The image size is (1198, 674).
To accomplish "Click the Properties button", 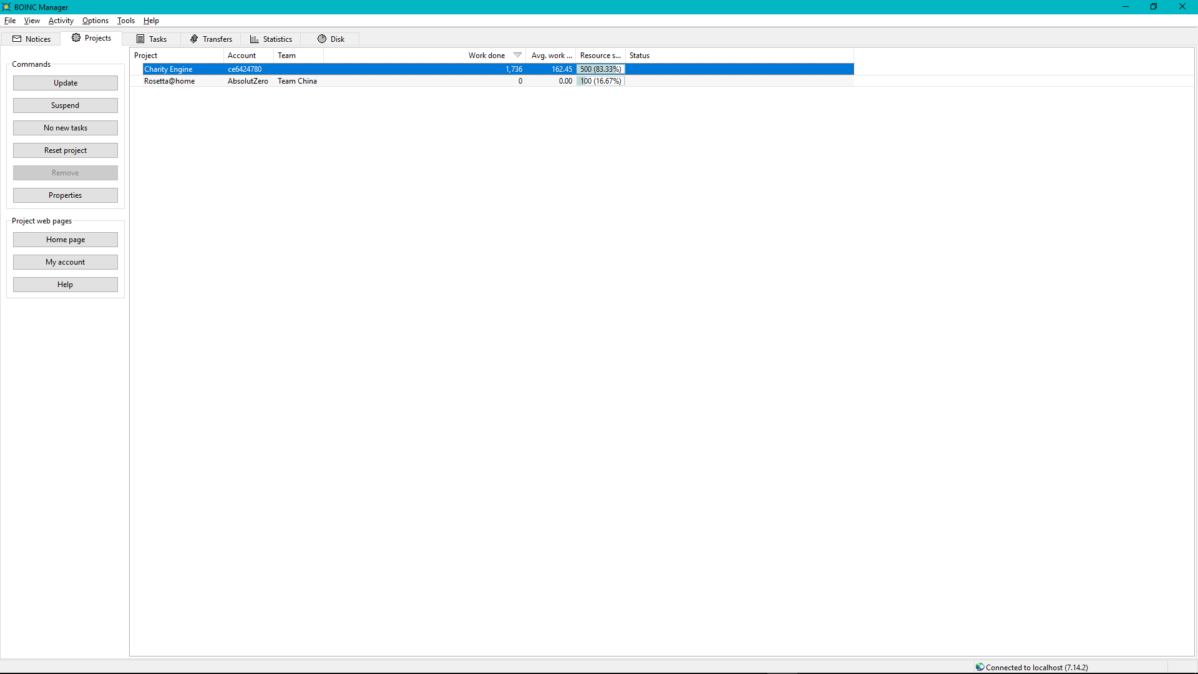I will click(x=66, y=195).
